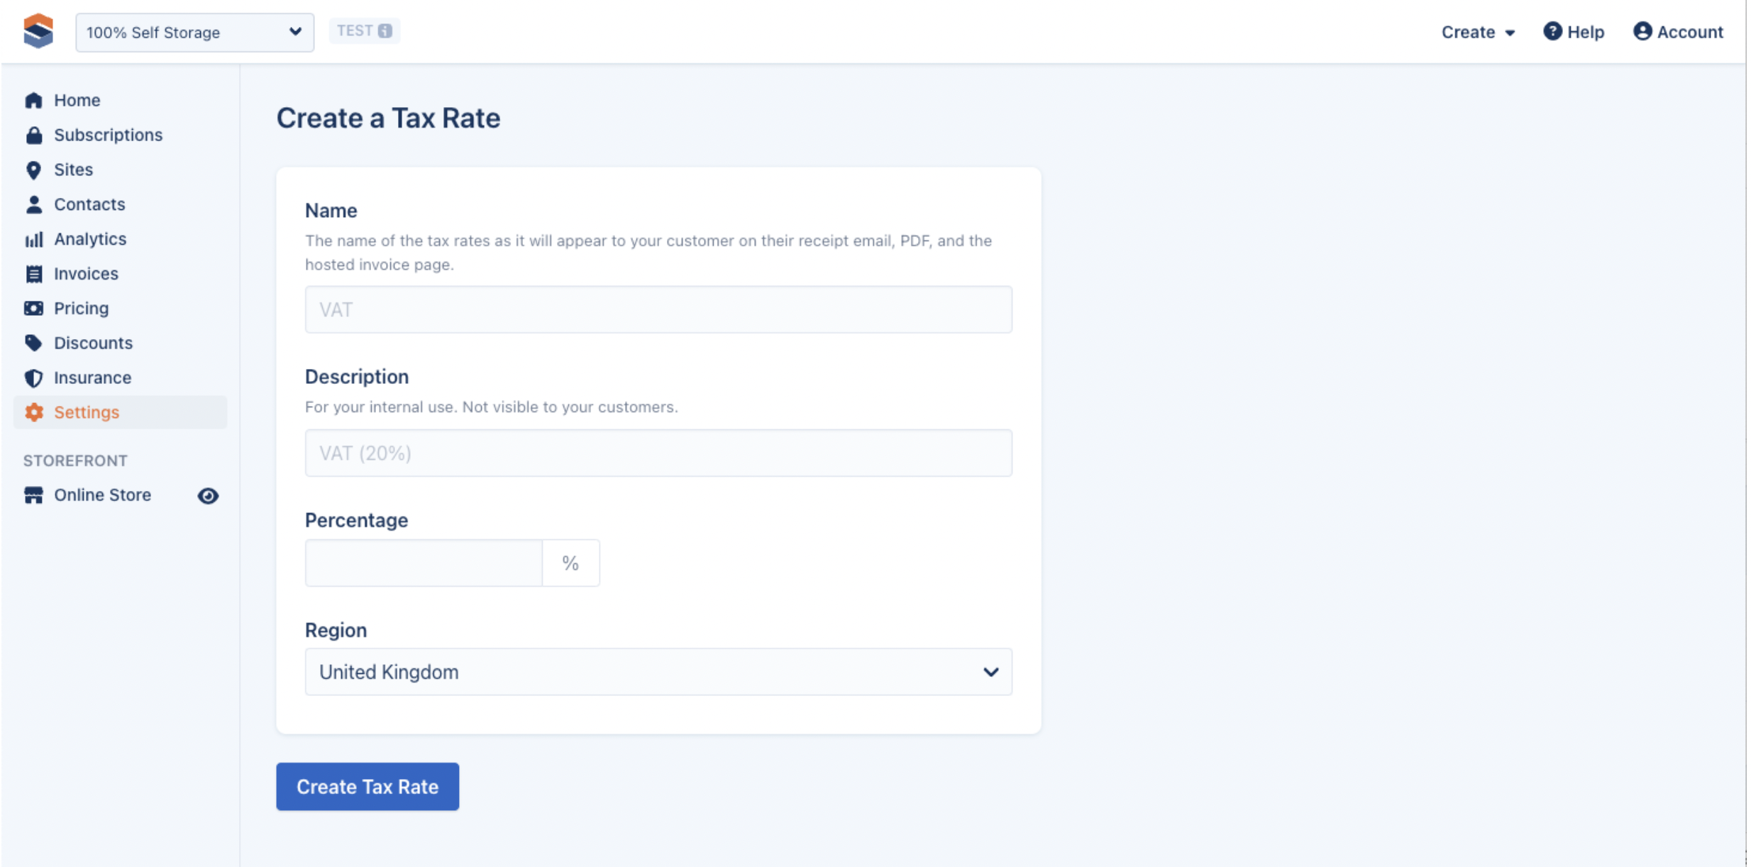Open the Region United Kingdom dropdown
This screenshot has height=867, width=1751.
tap(658, 672)
